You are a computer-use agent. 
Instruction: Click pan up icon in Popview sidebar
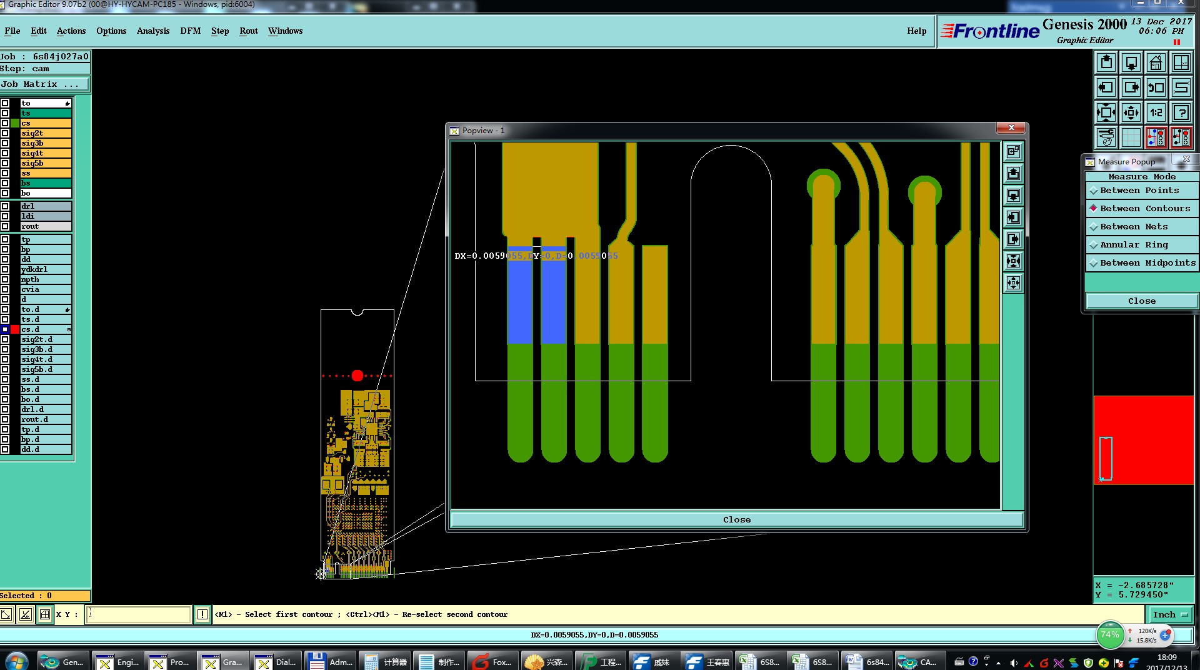[x=1013, y=173]
